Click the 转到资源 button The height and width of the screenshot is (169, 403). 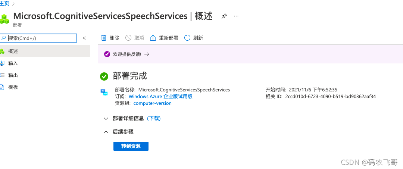tap(131, 146)
